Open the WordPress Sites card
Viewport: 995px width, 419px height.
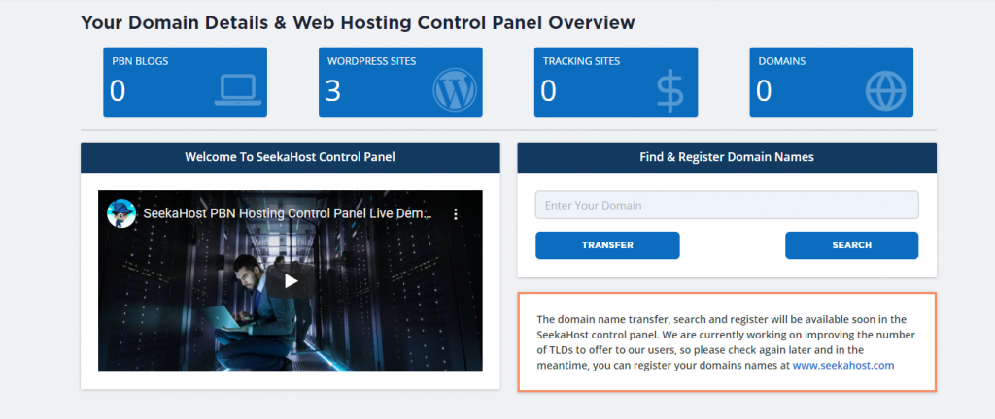point(400,82)
